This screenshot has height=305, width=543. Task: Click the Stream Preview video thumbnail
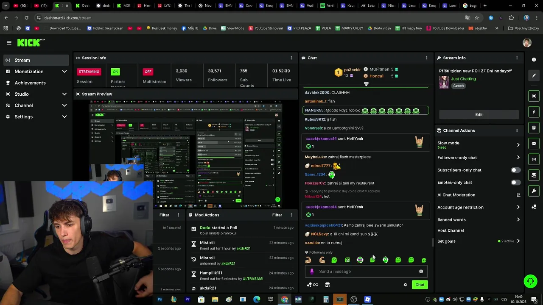tap(185, 154)
